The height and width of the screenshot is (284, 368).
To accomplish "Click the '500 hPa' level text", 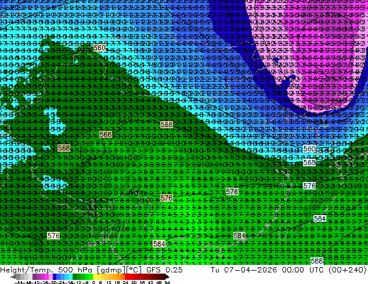I will tap(76, 270).
